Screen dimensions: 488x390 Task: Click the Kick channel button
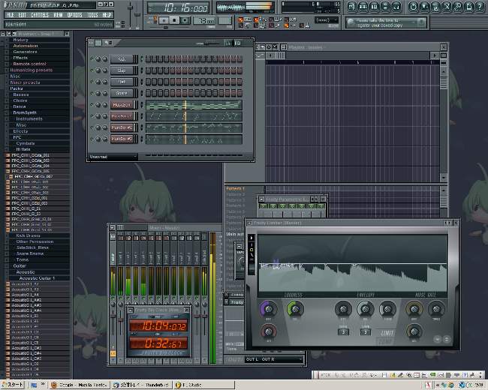[x=122, y=59]
